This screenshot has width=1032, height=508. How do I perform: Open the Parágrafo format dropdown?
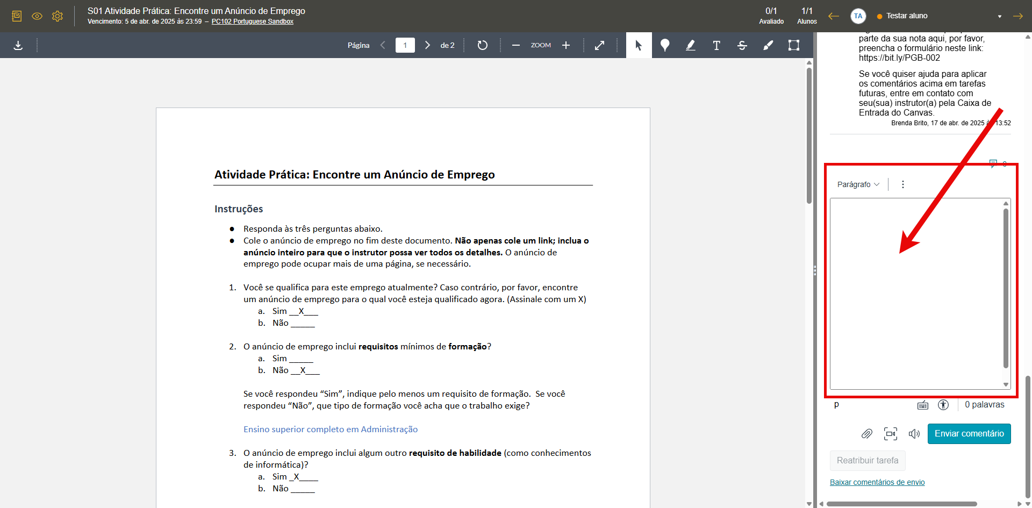pyautogui.click(x=858, y=184)
